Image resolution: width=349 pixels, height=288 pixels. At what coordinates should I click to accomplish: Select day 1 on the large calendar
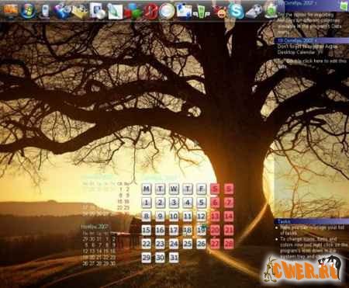(147, 203)
